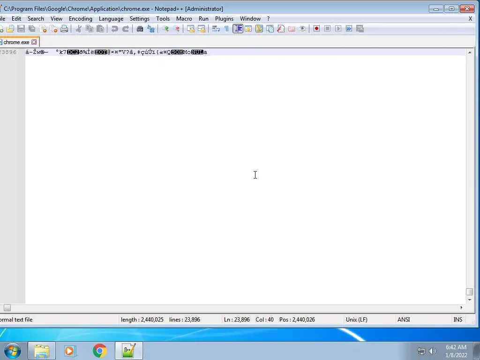
Task: Open a file with the Open toolbar icon
Action: pos(10,29)
